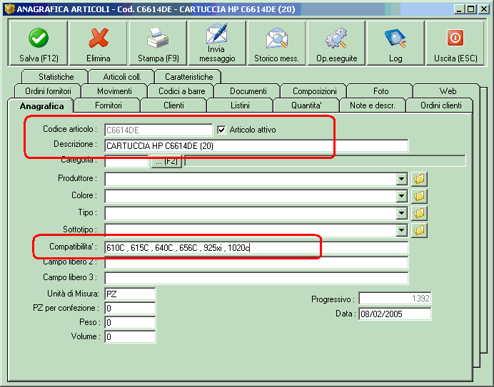Click the Progressivo field showing 1392
Screen dimensions: 494x387
(395, 299)
